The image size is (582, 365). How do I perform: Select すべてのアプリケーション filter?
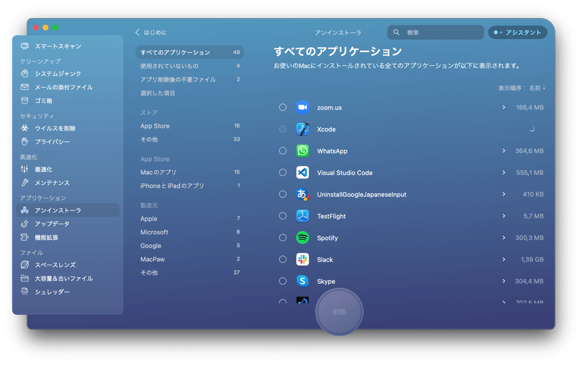pos(190,52)
